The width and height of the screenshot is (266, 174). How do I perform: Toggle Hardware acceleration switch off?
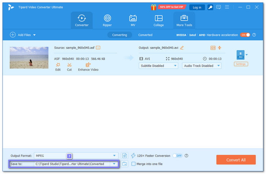tap(245, 35)
